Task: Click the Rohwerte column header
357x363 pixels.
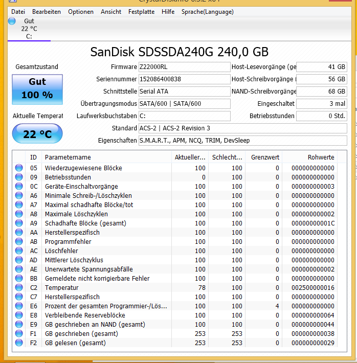Action: pos(310,157)
